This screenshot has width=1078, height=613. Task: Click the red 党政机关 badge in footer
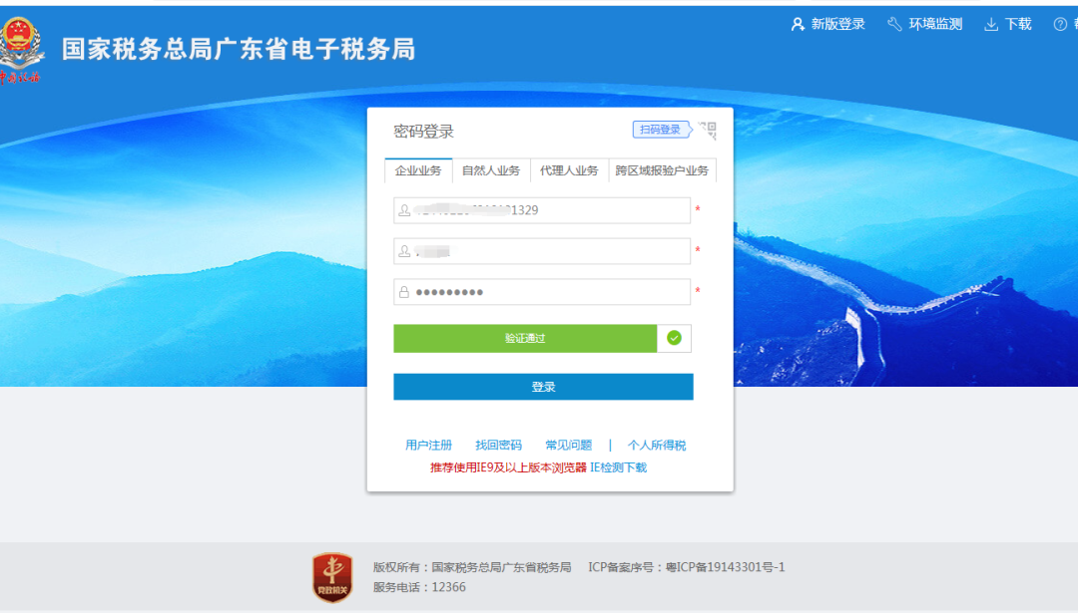pyautogui.click(x=332, y=577)
